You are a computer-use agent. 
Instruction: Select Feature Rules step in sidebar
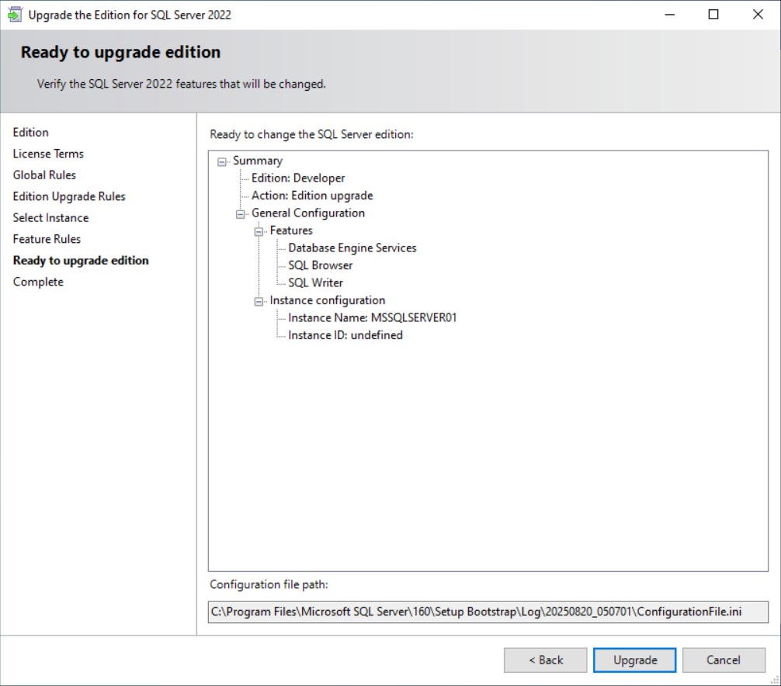[x=47, y=240]
